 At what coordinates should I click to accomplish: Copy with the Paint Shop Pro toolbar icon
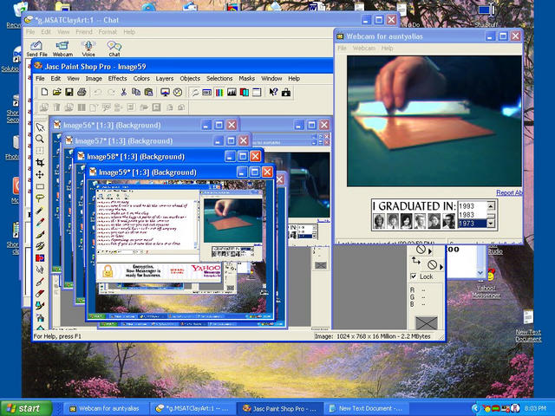click(136, 93)
